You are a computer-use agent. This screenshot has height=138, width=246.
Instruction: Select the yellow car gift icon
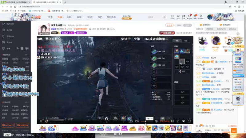coord(133,128)
